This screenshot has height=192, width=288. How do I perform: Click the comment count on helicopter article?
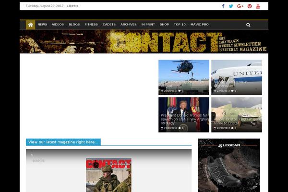[x=181, y=91]
